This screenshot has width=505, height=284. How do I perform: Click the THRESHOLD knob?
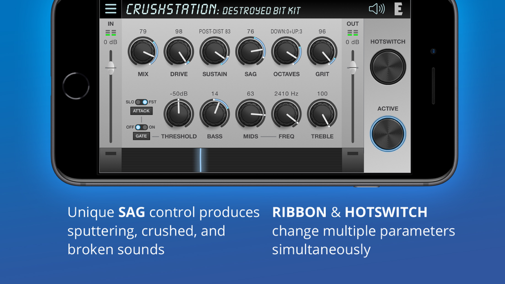[x=179, y=113]
